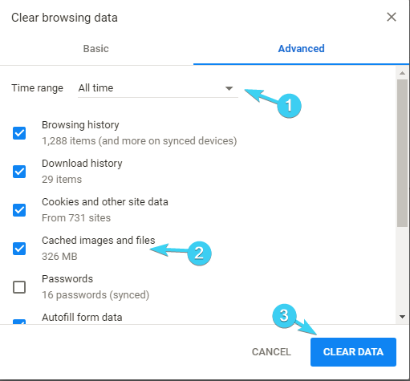Click the CLEAR DATA button

point(353,352)
